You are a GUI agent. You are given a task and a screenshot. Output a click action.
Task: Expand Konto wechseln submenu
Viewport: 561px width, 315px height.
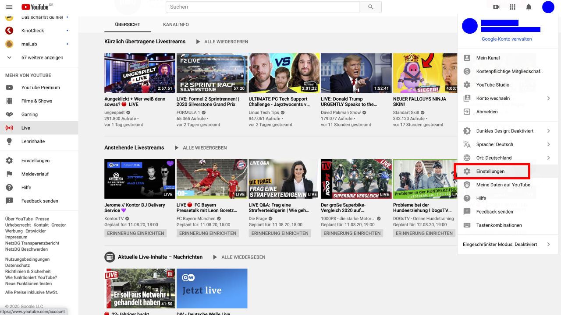click(x=508, y=98)
